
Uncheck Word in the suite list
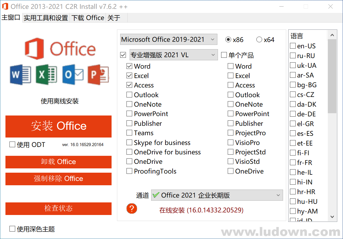coord(129,66)
